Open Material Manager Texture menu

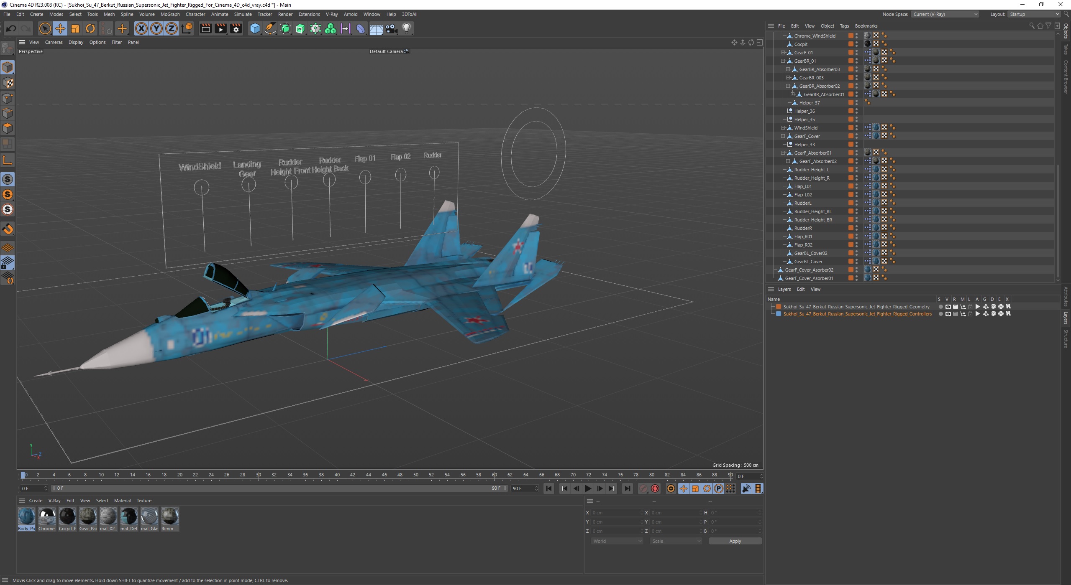click(144, 501)
